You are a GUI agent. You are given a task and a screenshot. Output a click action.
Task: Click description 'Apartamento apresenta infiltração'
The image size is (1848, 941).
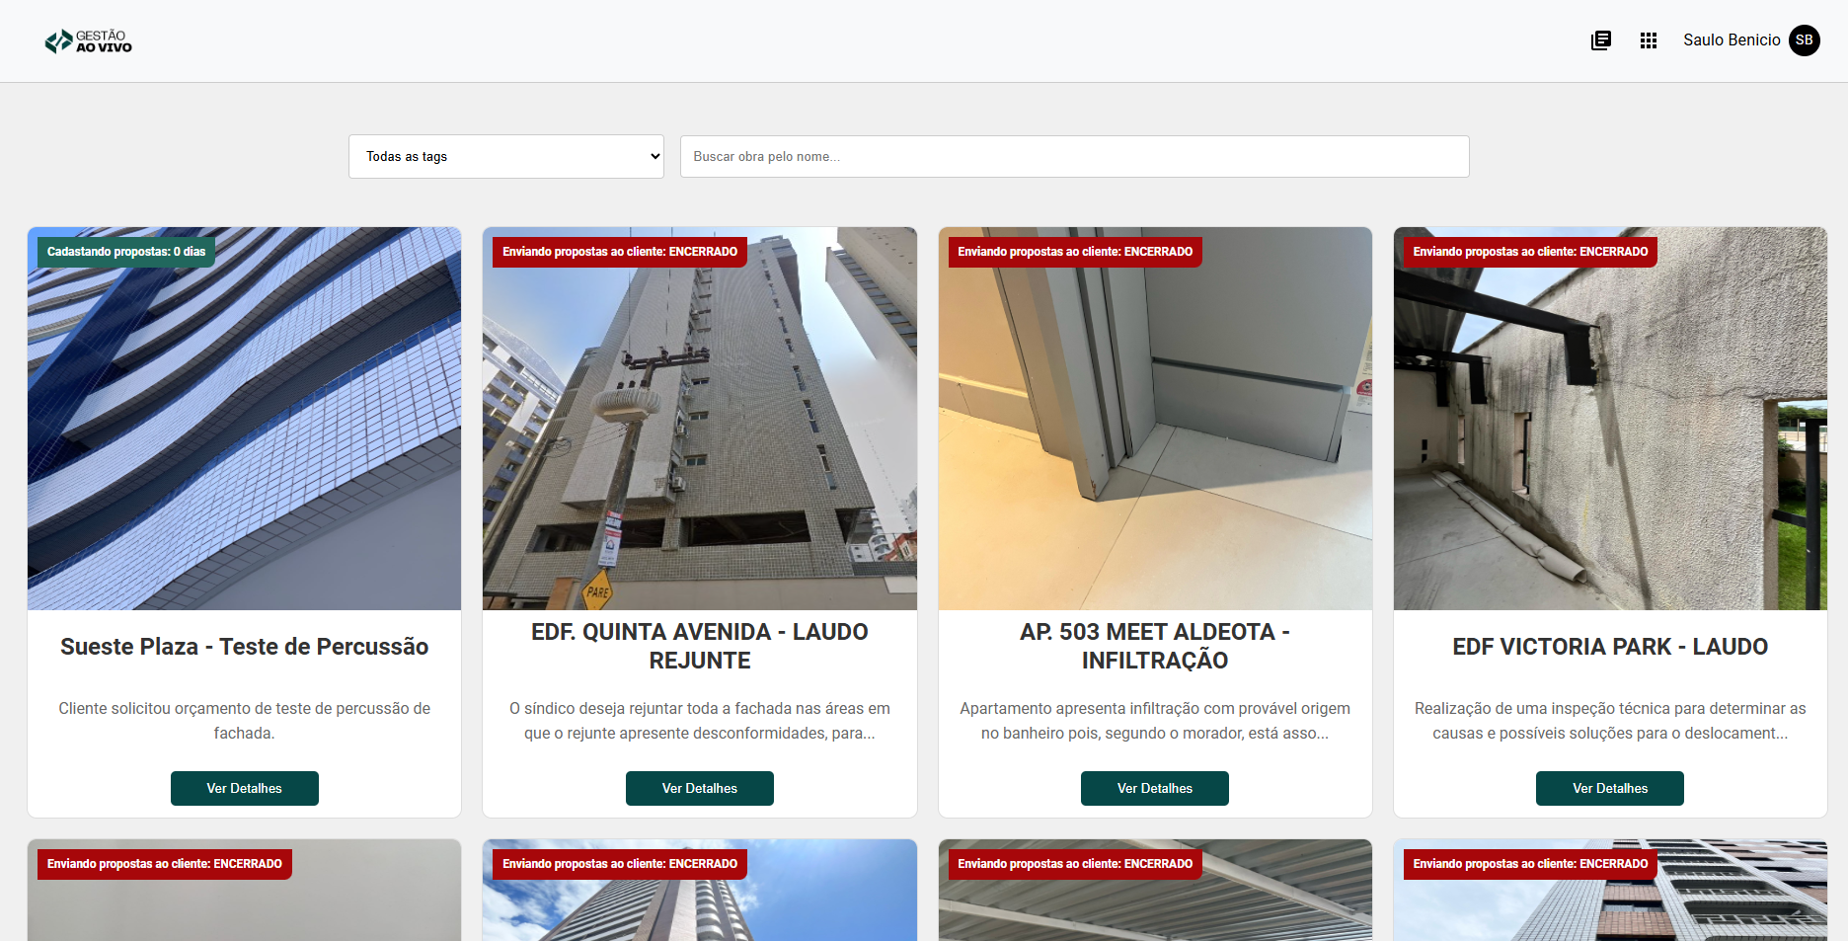1155,721
